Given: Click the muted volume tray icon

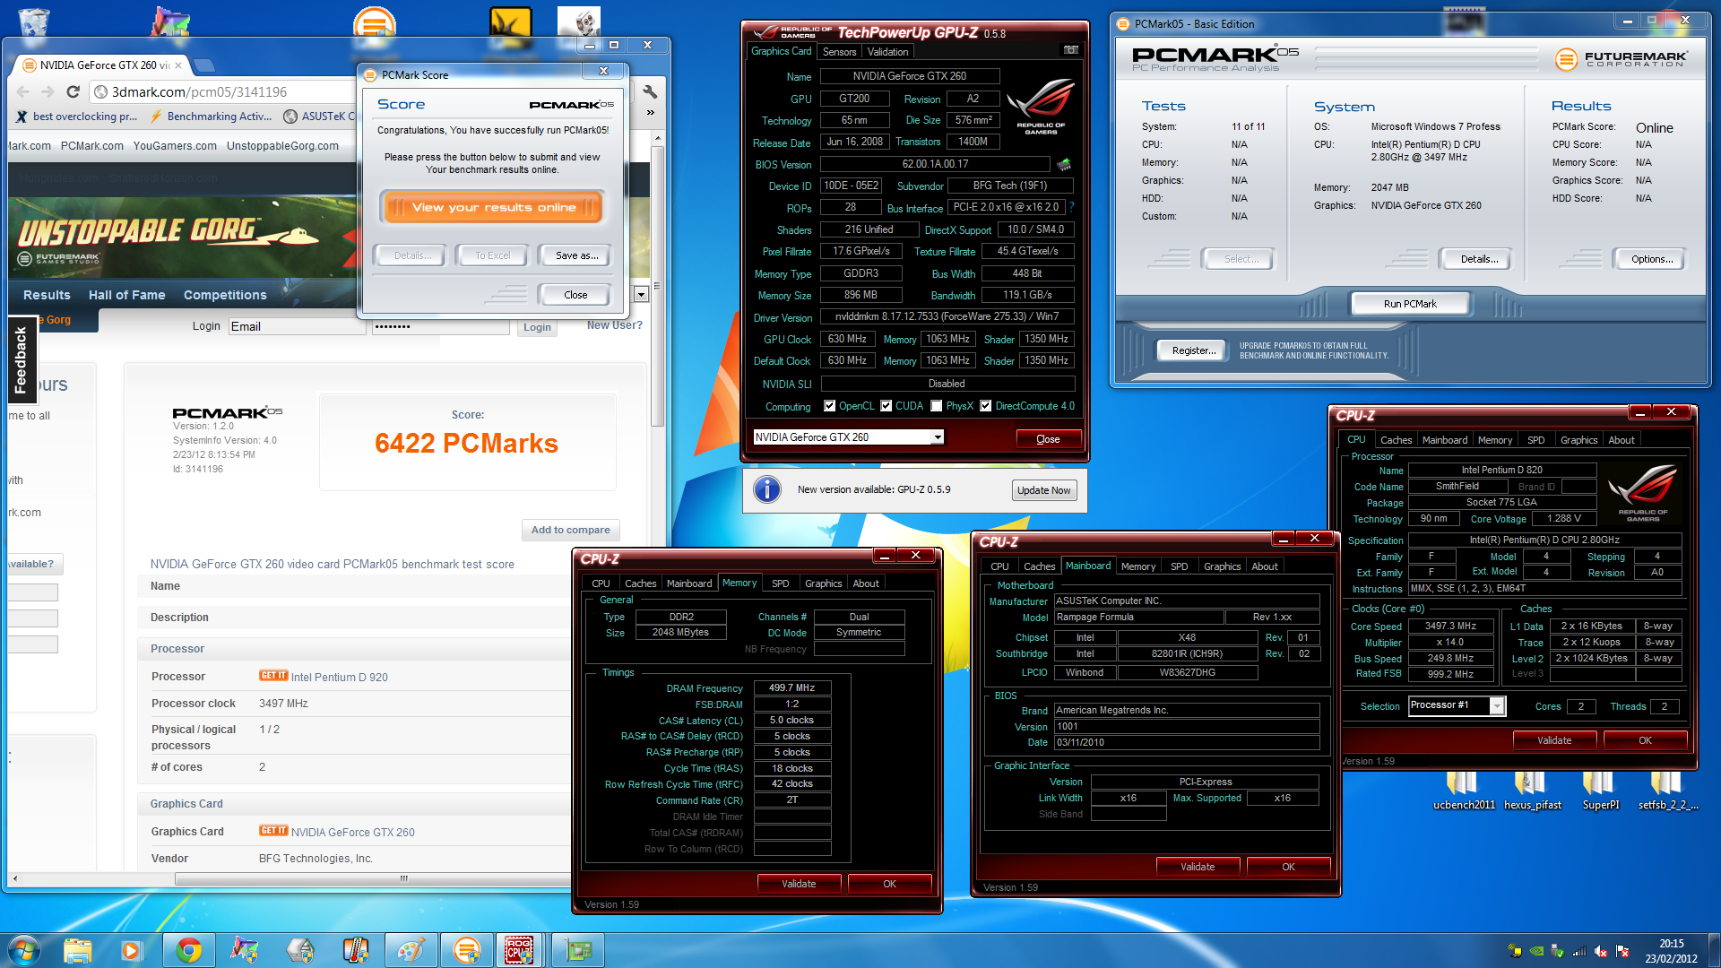Looking at the screenshot, I should point(1600,951).
